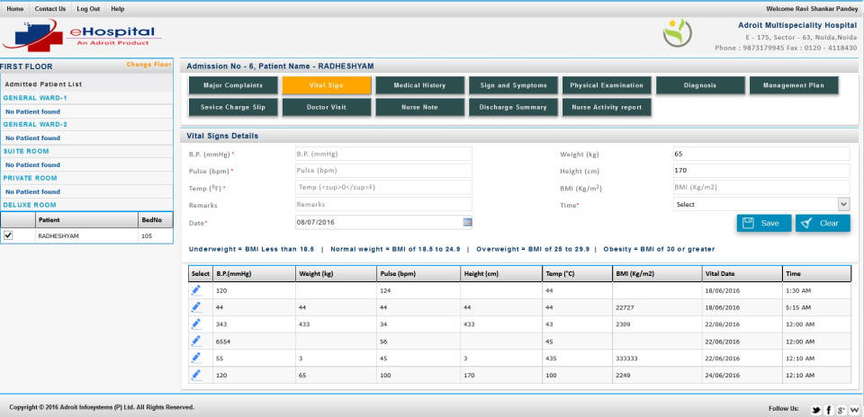Edit the vital row with B.P. 6554
864x417 pixels.
pyautogui.click(x=196, y=341)
